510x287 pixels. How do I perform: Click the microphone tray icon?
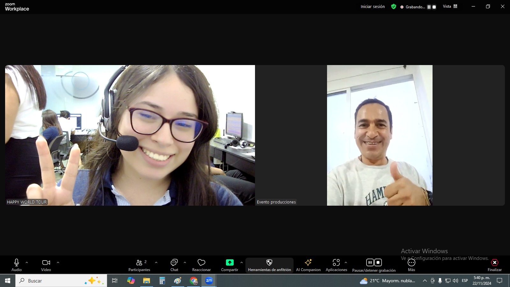click(440, 281)
